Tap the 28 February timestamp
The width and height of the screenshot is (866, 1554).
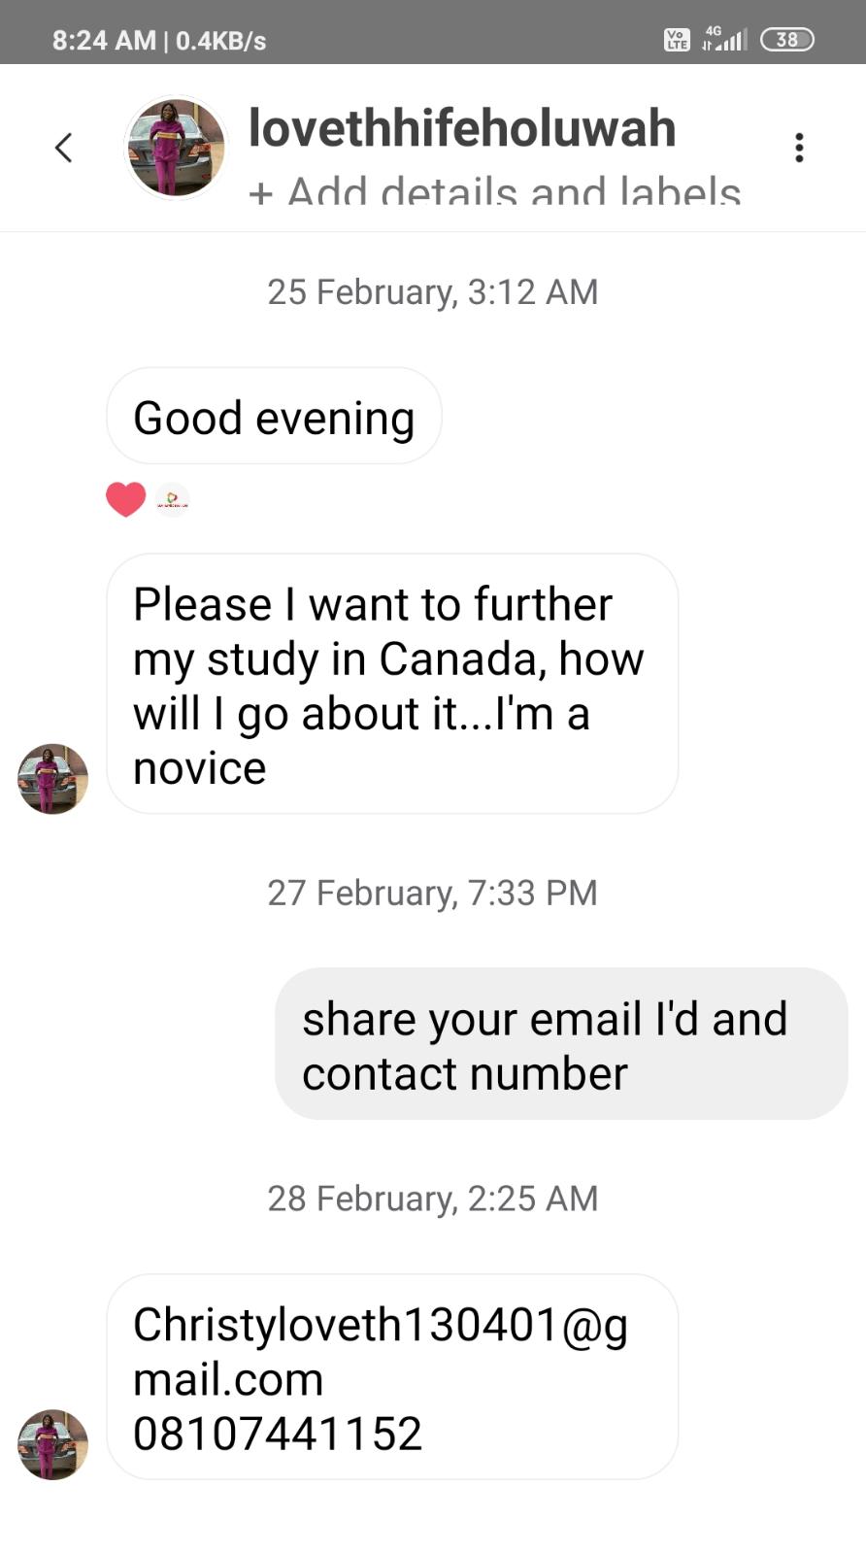pyautogui.click(x=432, y=1199)
